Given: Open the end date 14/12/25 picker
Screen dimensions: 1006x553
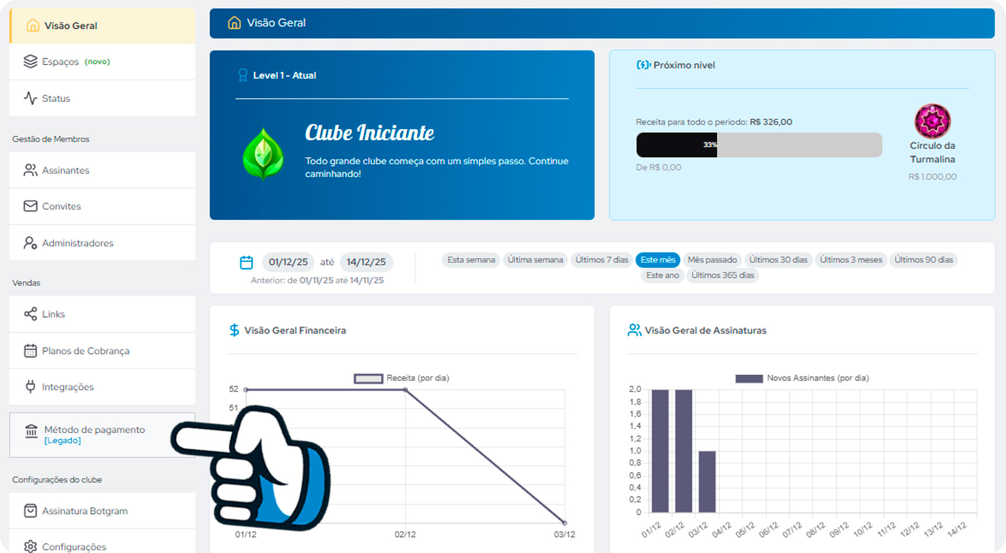Looking at the screenshot, I should tap(366, 262).
